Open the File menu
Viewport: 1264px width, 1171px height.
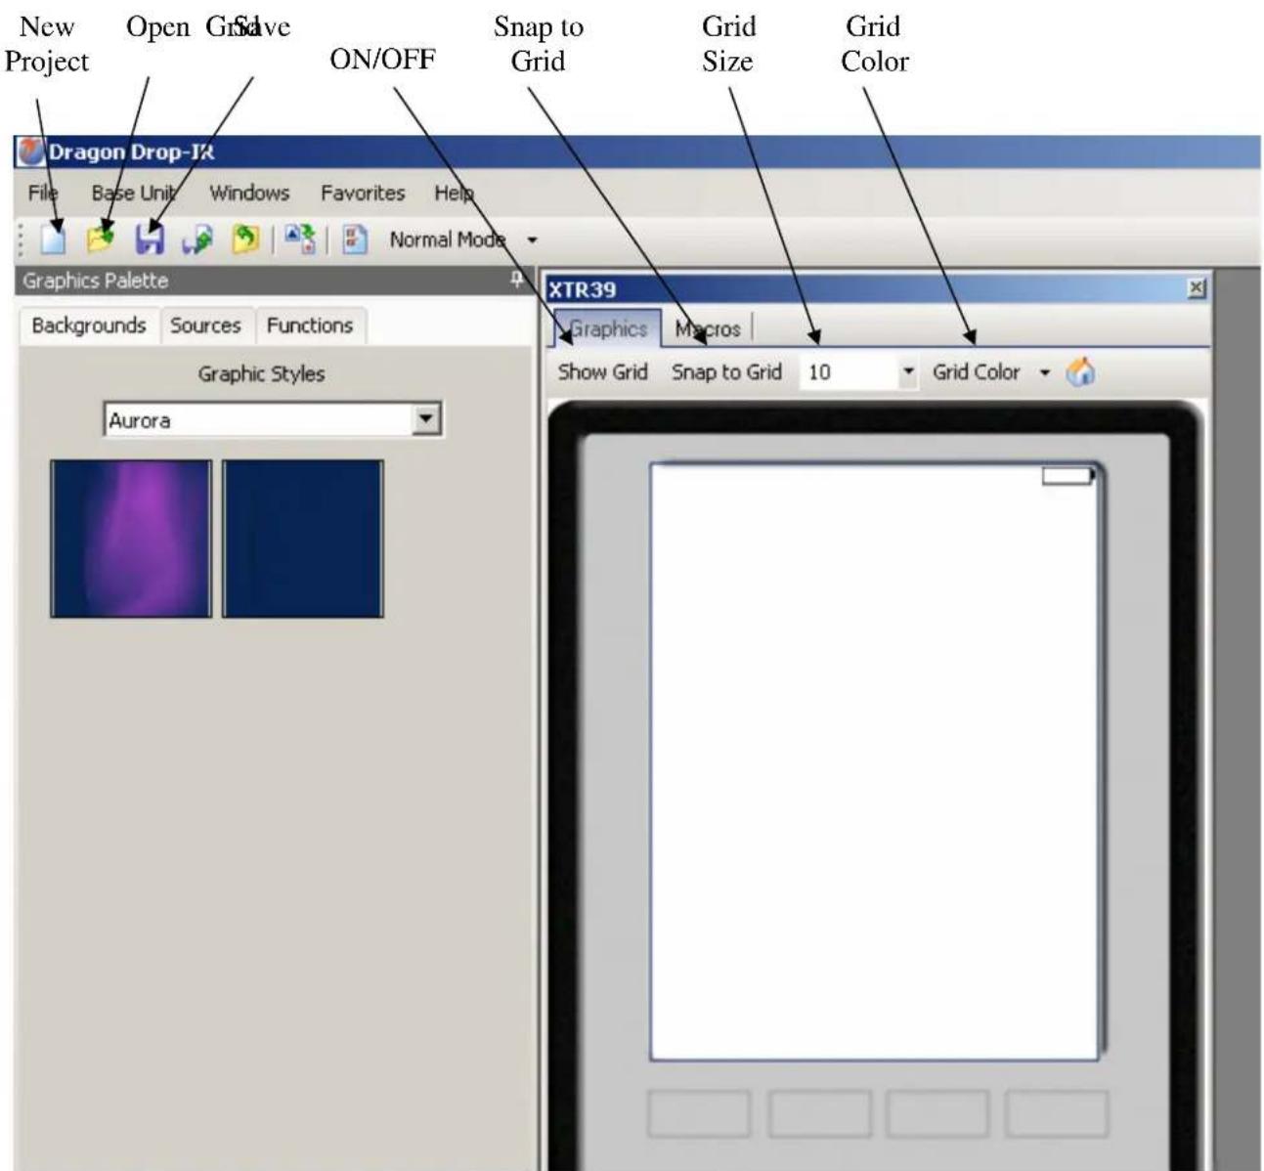tap(43, 193)
